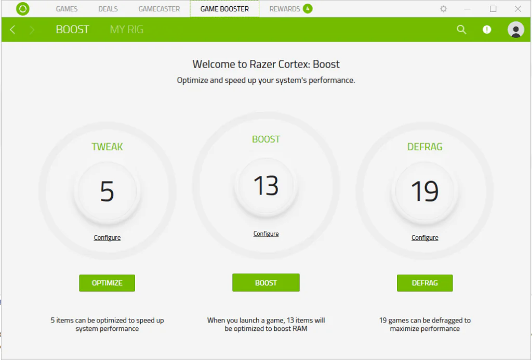Click Configure under the TWEAK counter

(x=107, y=238)
